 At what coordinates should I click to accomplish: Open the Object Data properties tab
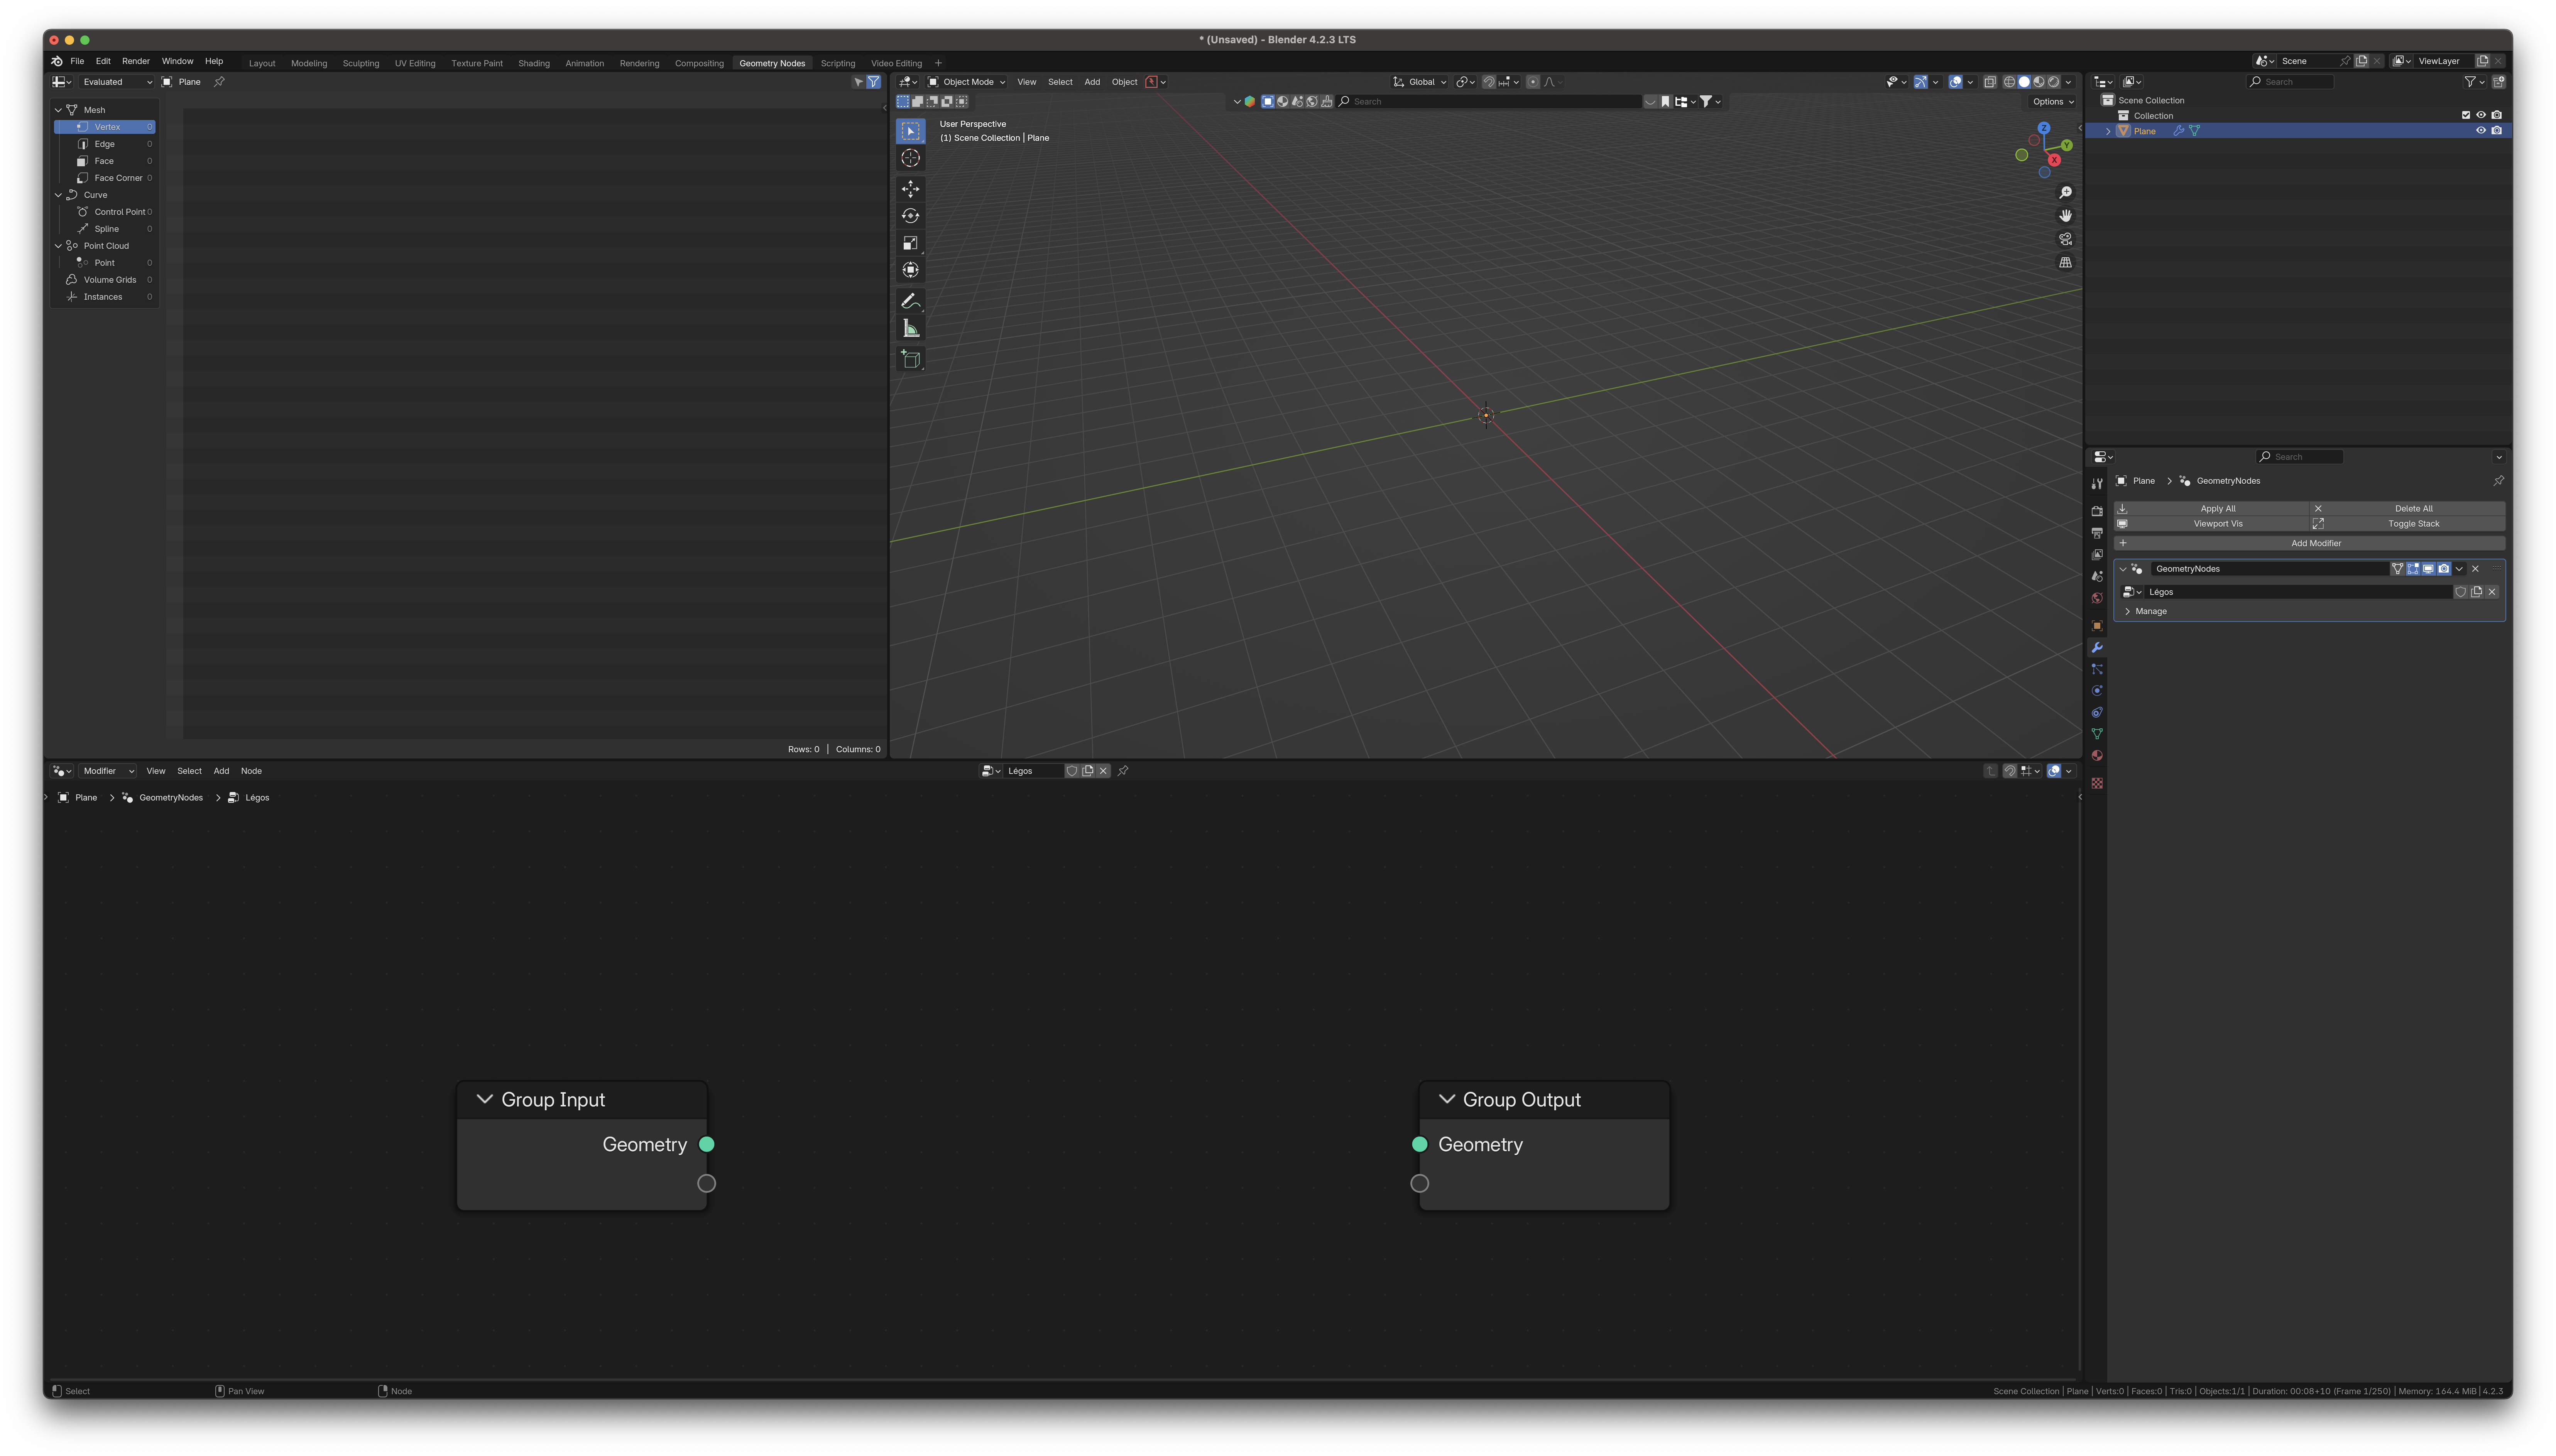(2097, 734)
